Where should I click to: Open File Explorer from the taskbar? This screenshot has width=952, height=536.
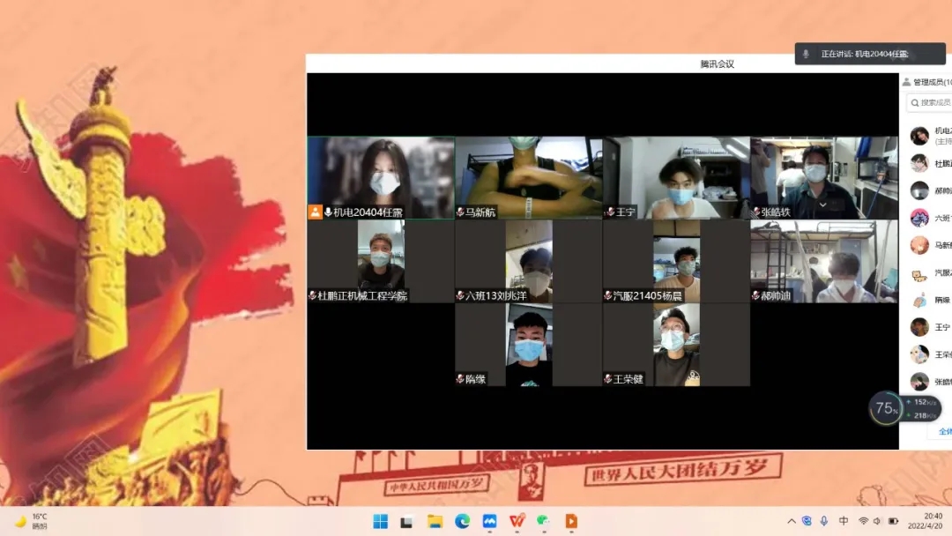[x=435, y=521]
